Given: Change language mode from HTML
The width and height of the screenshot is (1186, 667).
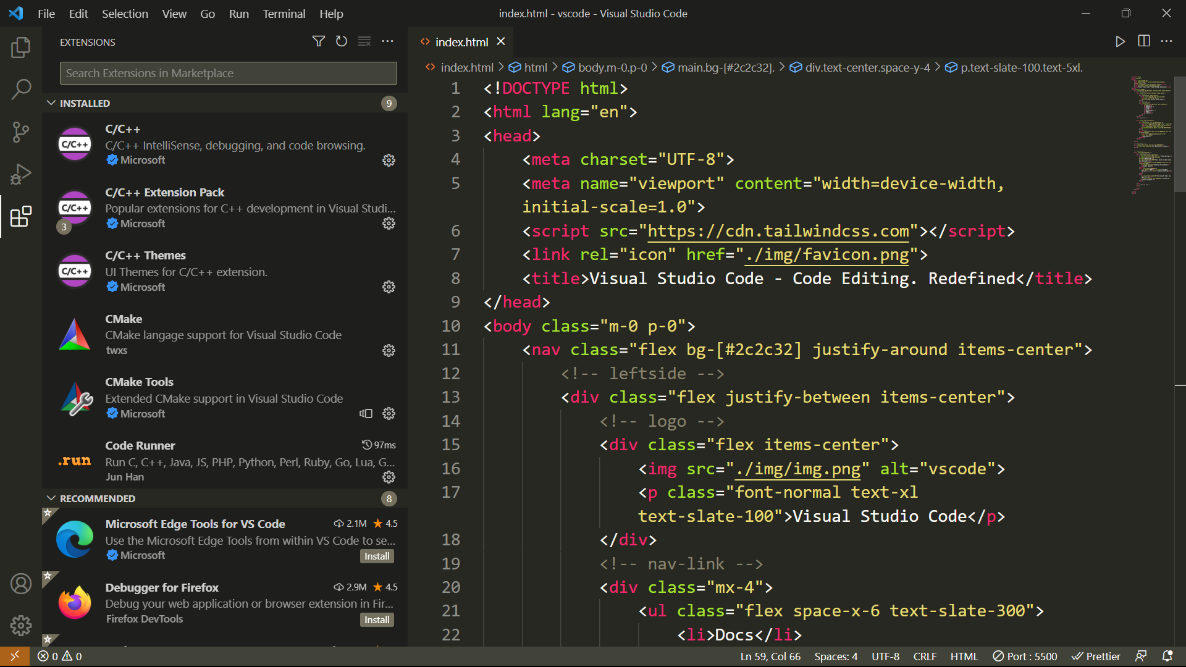Looking at the screenshot, I should tap(964, 656).
